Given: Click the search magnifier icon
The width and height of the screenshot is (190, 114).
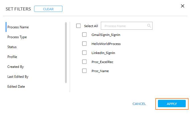Looking at the screenshot, I should 149,26.
